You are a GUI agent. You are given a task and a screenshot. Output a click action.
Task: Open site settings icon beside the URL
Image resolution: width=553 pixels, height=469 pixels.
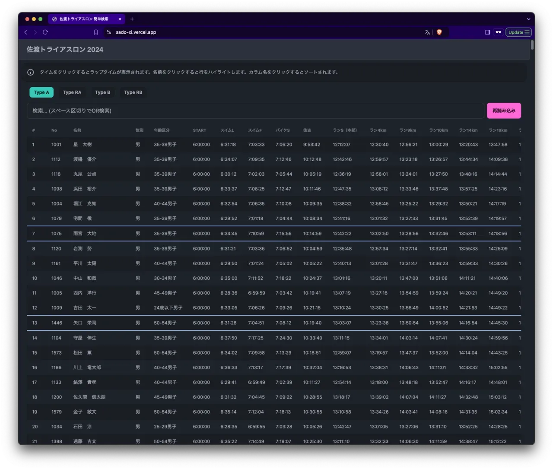point(109,32)
